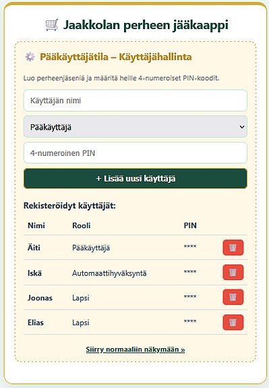Click the PIN column header

click(190, 225)
